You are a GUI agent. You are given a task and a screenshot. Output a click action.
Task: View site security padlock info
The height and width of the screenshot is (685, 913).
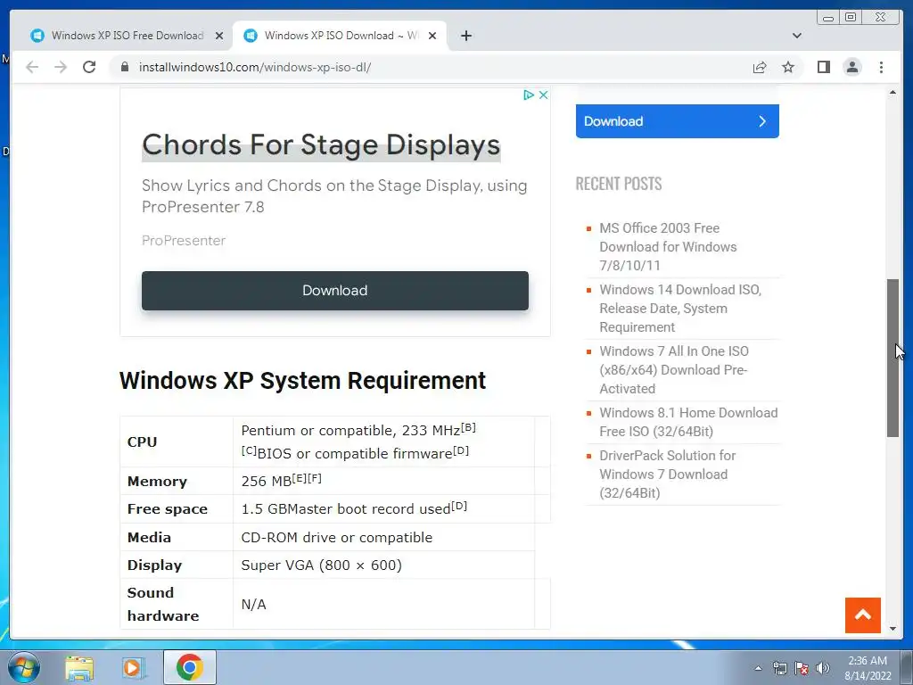[x=124, y=67]
